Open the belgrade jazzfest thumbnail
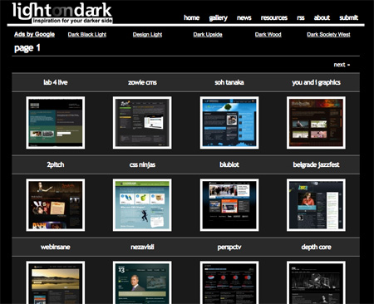Viewport: 374px width, 304px height. pyautogui.click(x=316, y=205)
